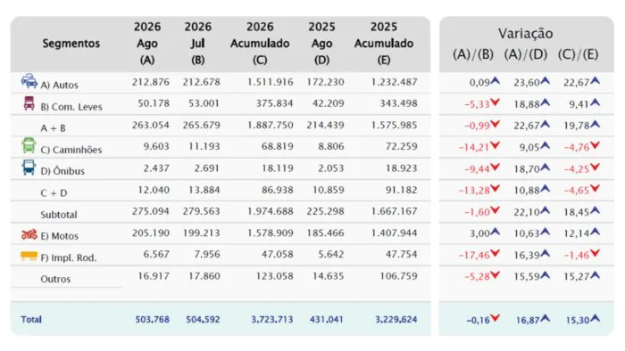This screenshot has width=625, height=351.
Task: Click the red down arrow next to -14,21
Action: (495, 145)
